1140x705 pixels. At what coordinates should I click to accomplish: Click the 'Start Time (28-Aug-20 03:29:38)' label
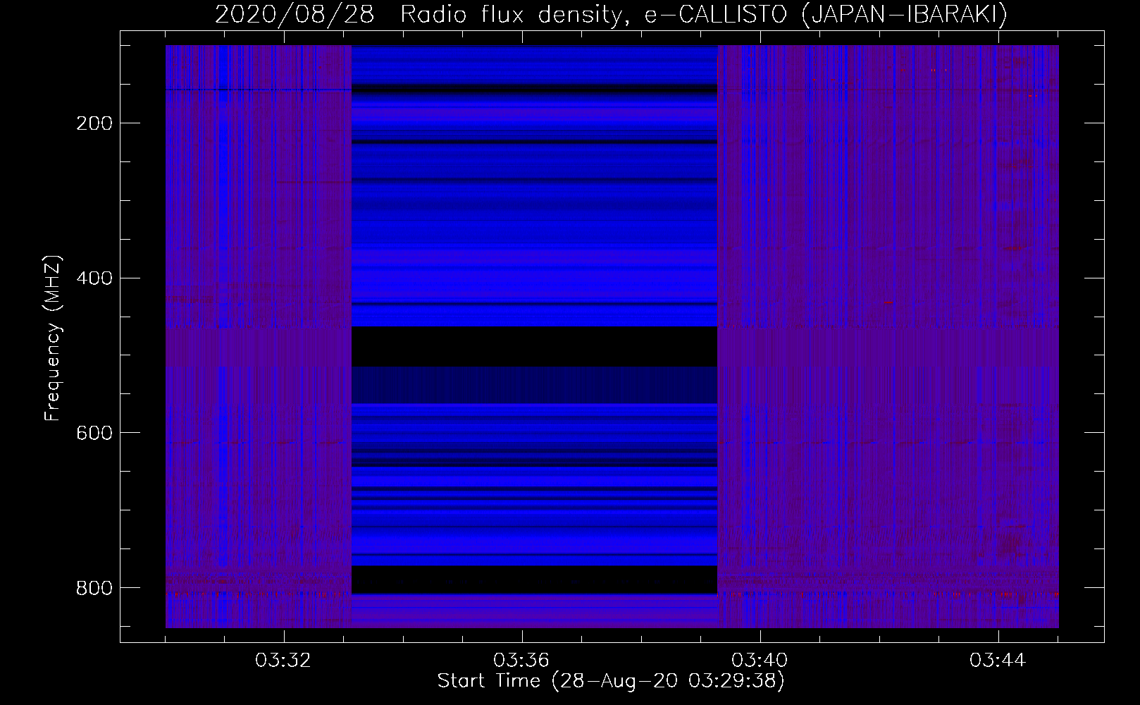tap(611, 681)
